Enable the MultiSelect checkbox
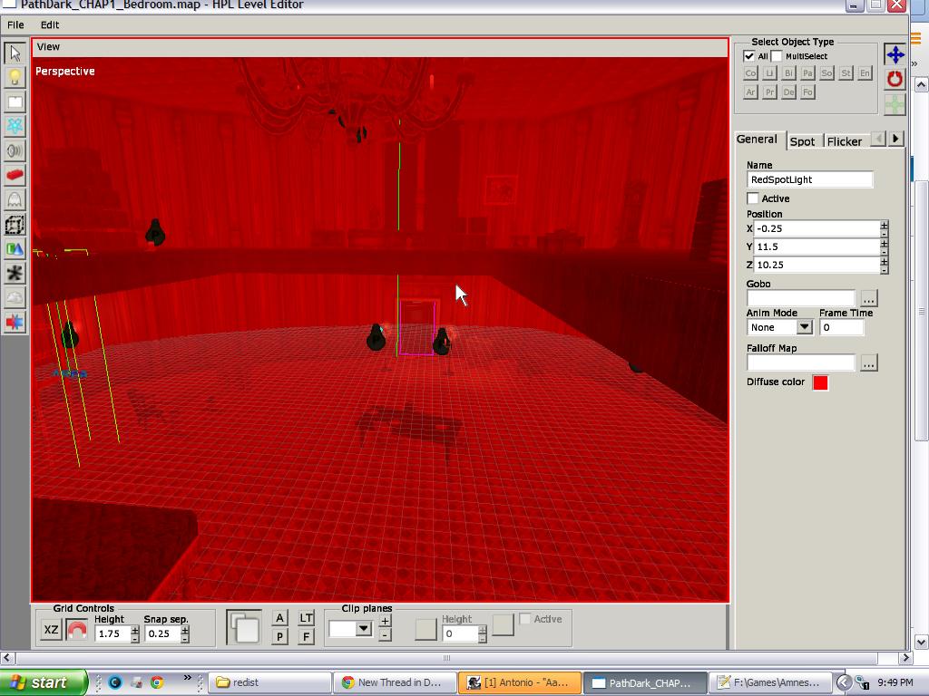 pyautogui.click(x=777, y=56)
